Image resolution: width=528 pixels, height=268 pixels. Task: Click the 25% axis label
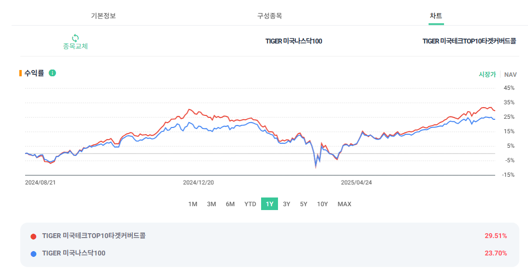510,117
